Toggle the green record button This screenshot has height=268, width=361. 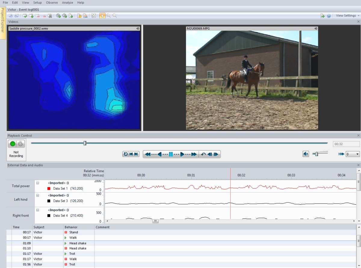[13, 144]
